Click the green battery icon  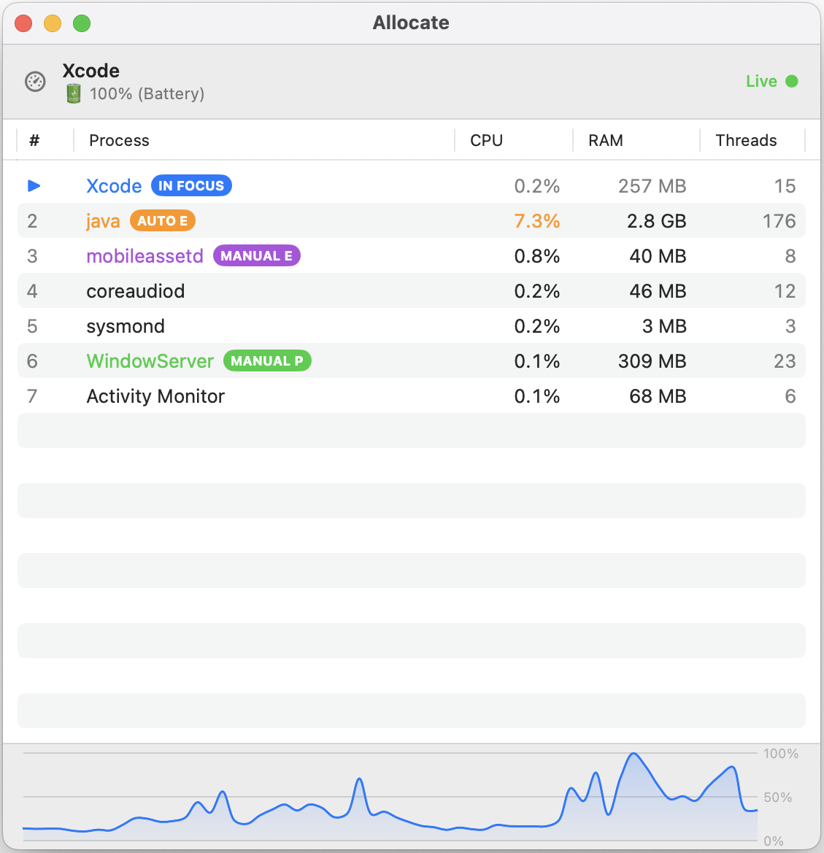pyautogui.click(x=74, y=93)
